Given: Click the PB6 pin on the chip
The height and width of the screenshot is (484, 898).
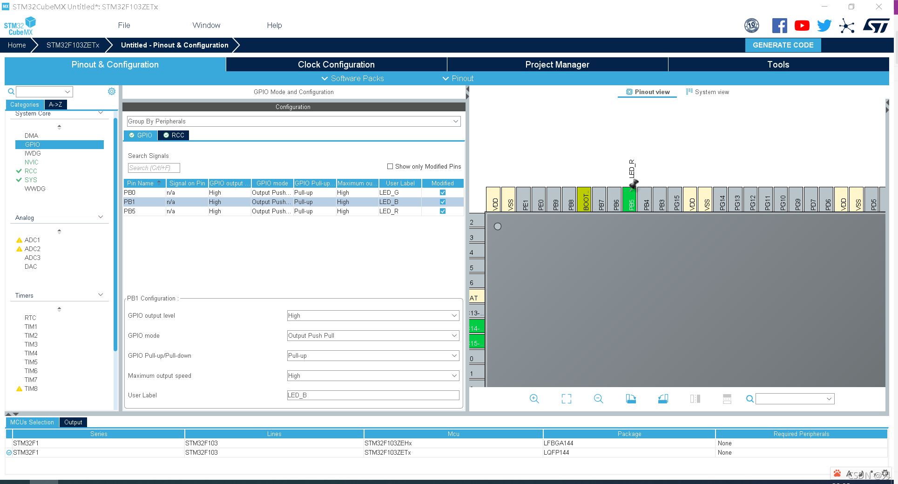Looking at the screenshot, I should tap(615, 199).
